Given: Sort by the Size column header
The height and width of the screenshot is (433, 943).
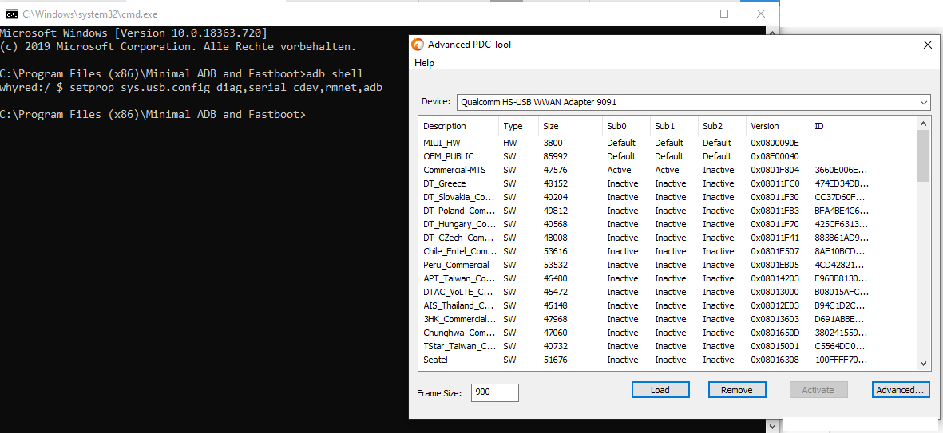Looking at the screenshot, I should [570, 126].
